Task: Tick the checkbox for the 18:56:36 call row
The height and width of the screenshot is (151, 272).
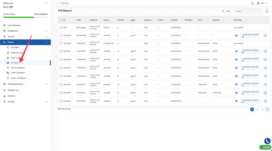Action: pos(61,51)
